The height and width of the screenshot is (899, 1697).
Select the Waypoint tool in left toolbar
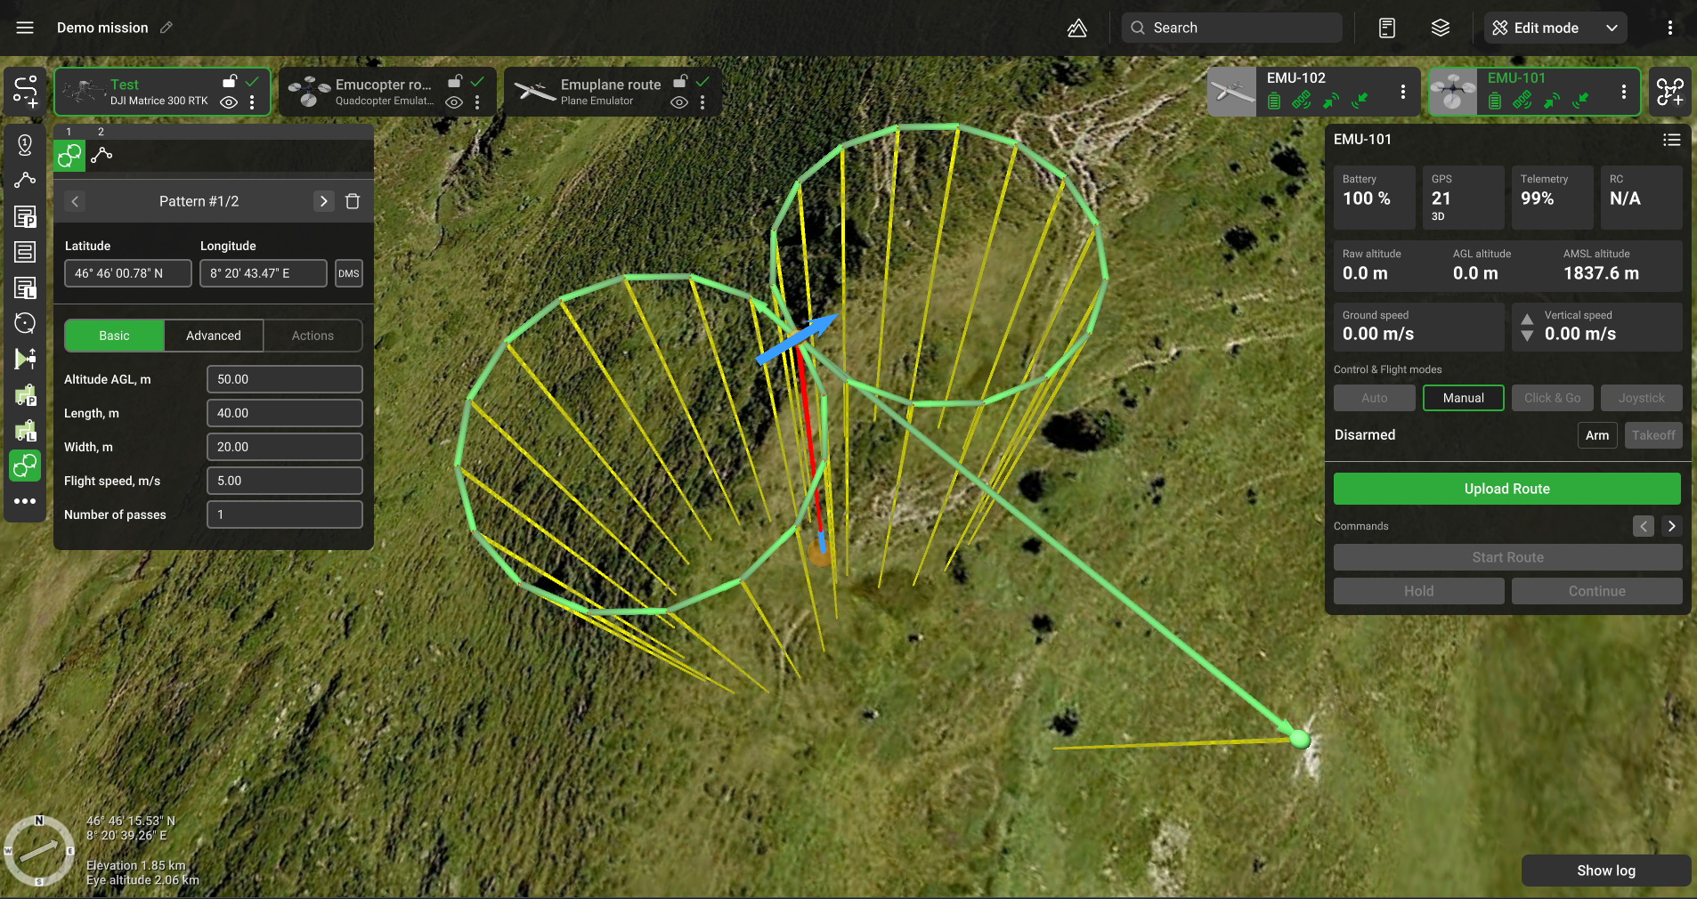(x=25, y=145)
